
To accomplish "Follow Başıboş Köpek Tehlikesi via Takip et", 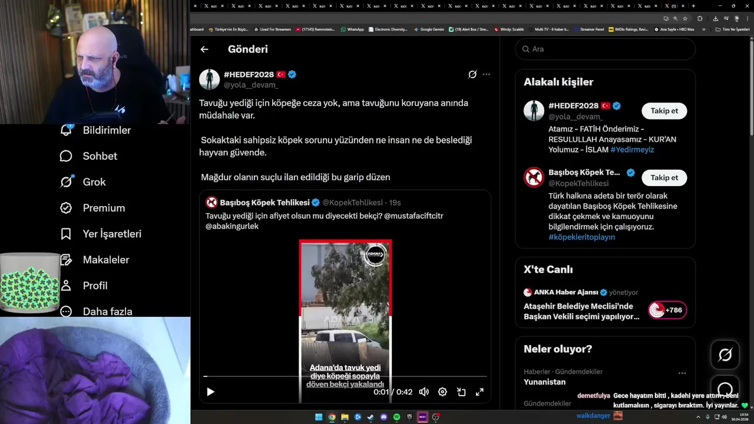I will tap(664, 177).
